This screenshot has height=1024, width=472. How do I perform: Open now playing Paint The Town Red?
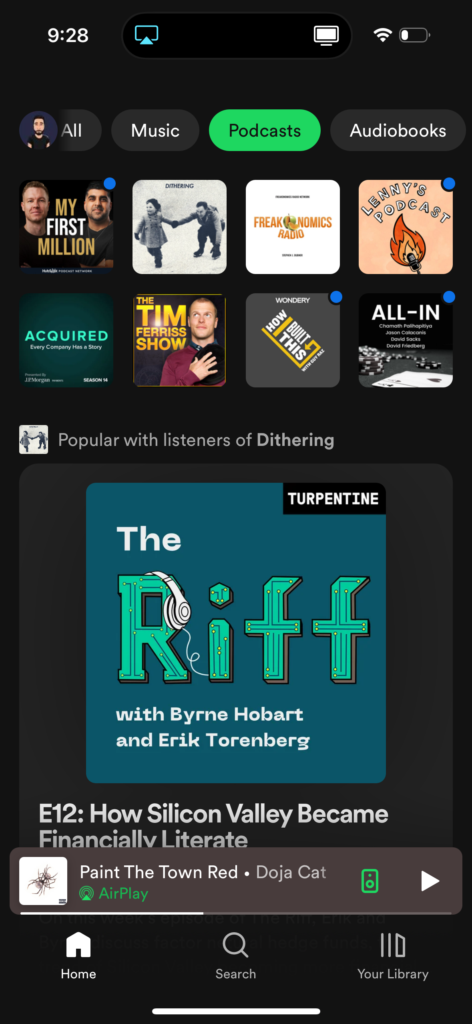[203, 872]
